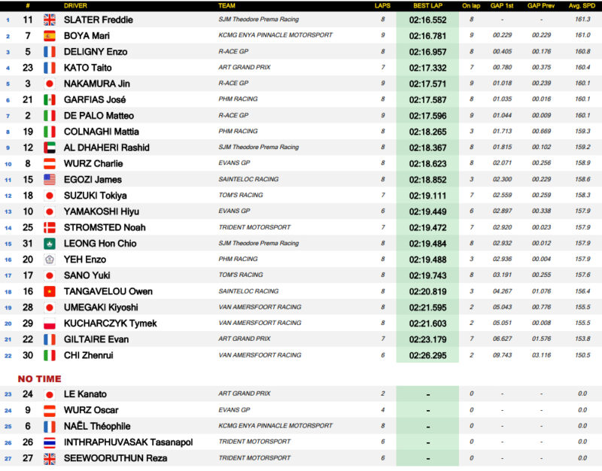
Task: Click the NO TIME section heading
Action: pyautogui.click(x=40, y=378)
